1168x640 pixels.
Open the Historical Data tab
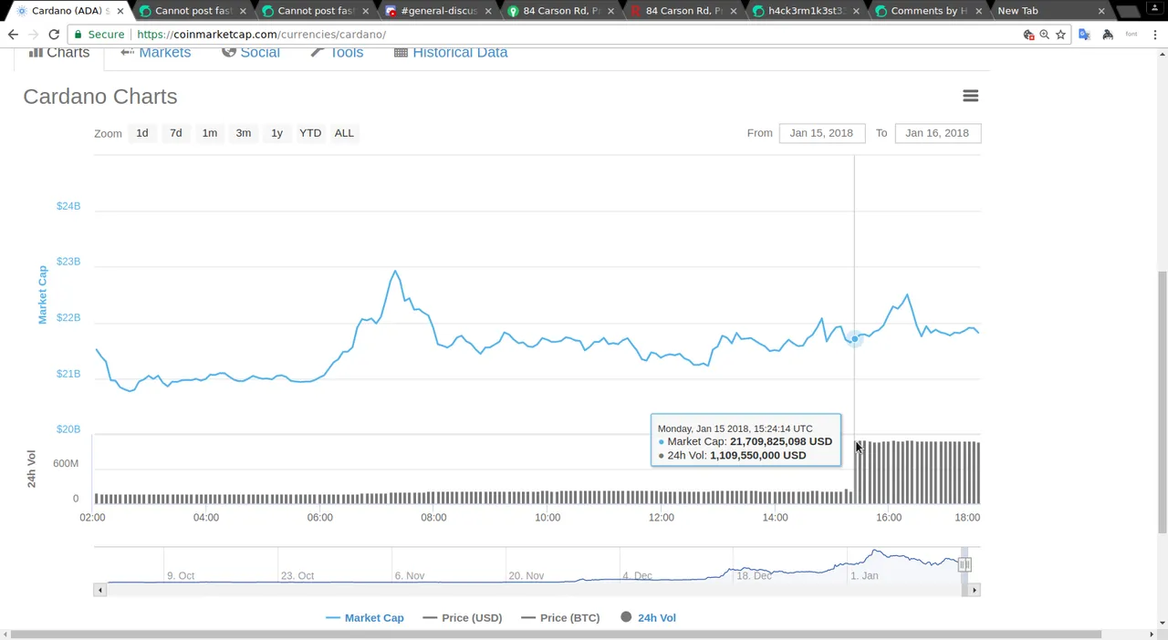(451, 52)
